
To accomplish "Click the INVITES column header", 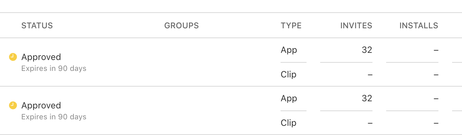I will point(356,26).
